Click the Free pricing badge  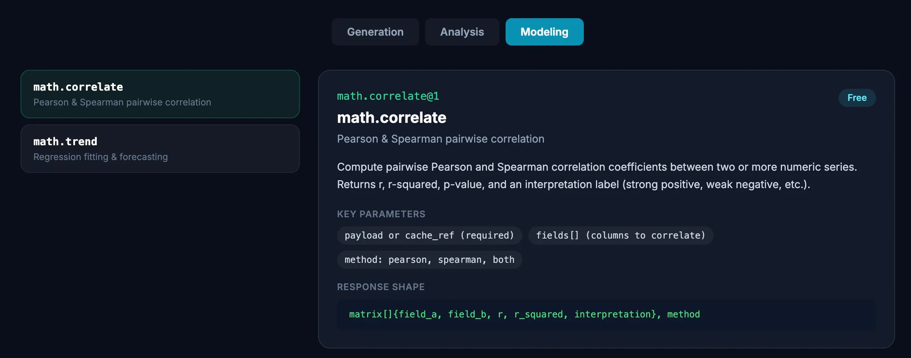(857, 98)
